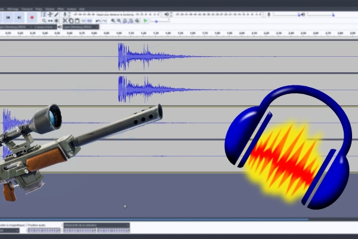The height and width of the screenshot is (239, 358).
Task: Select the Multi-tool asterisk icon
Action: pyautogui.click(x=57, y=20)
